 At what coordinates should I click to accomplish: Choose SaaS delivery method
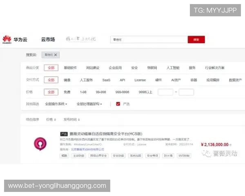click(106, 80)
